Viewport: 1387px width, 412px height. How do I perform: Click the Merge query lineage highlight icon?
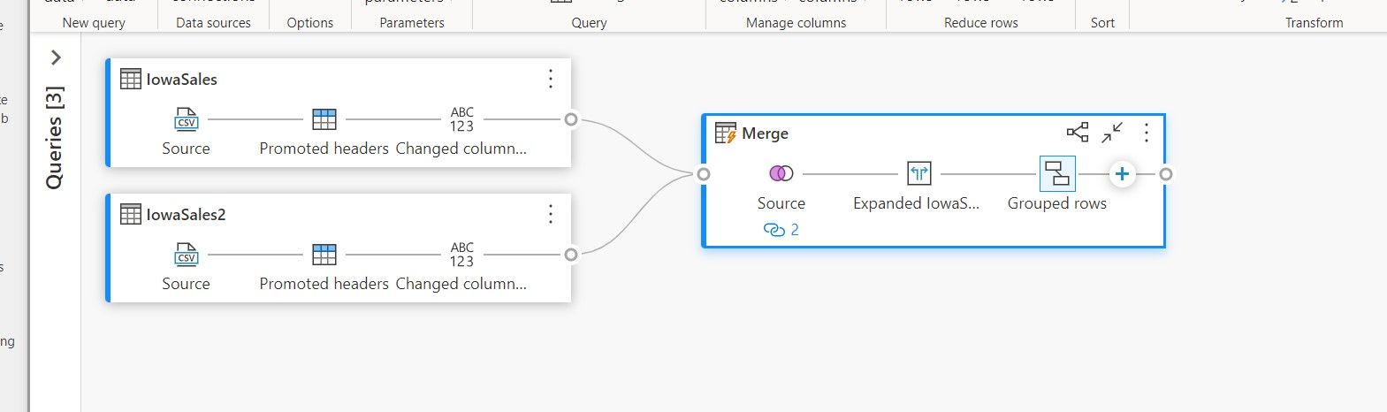tap(1078, 133)
